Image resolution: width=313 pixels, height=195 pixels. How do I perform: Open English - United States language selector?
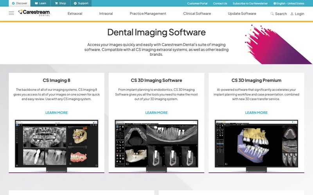tap(289, 4)
